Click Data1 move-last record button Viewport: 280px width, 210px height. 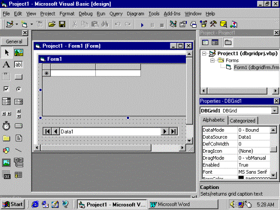pyautogui.click(x=173, y=132)
